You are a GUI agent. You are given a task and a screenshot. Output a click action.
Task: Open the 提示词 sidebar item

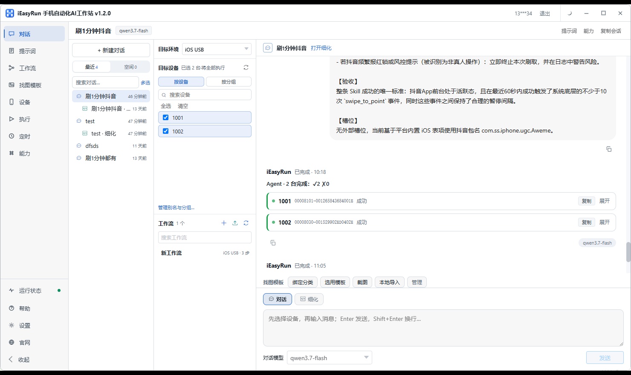click(x=34, y=51)
